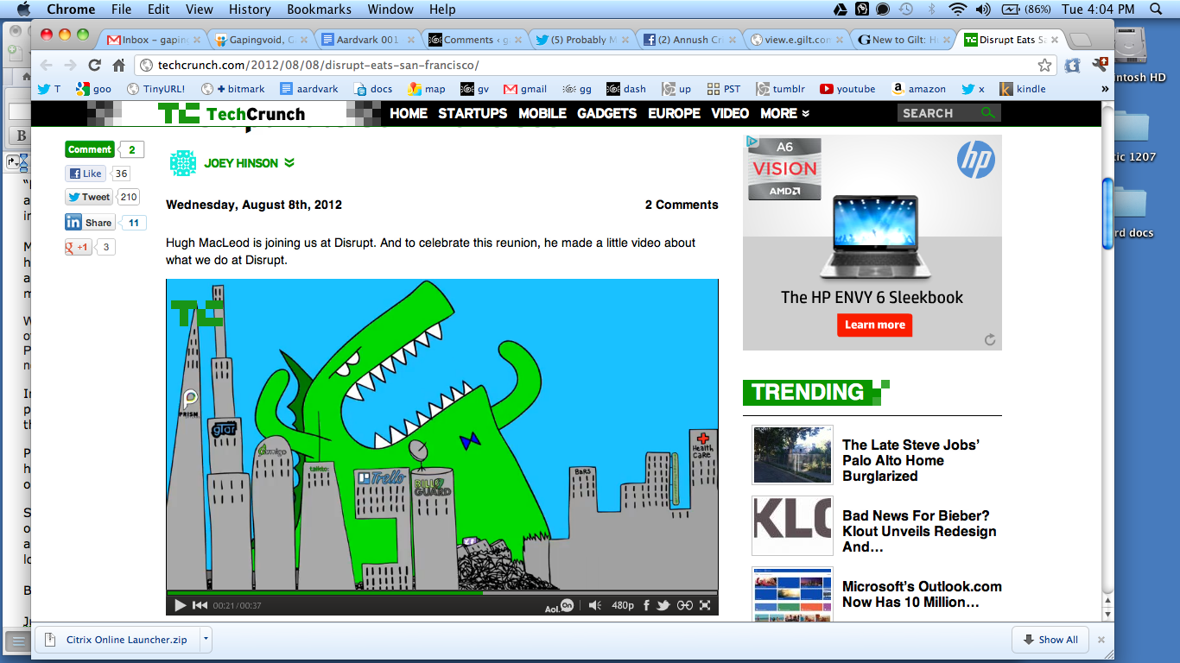Open the STARTUPS navigation section
The image size is (1180, 663).
point(473,113)
